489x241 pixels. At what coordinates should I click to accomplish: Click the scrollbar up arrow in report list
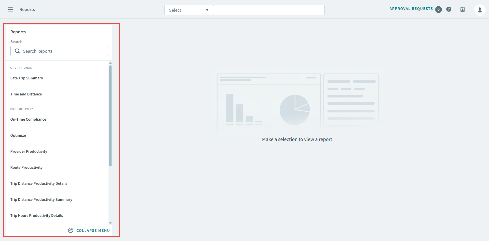pos(110,63)
